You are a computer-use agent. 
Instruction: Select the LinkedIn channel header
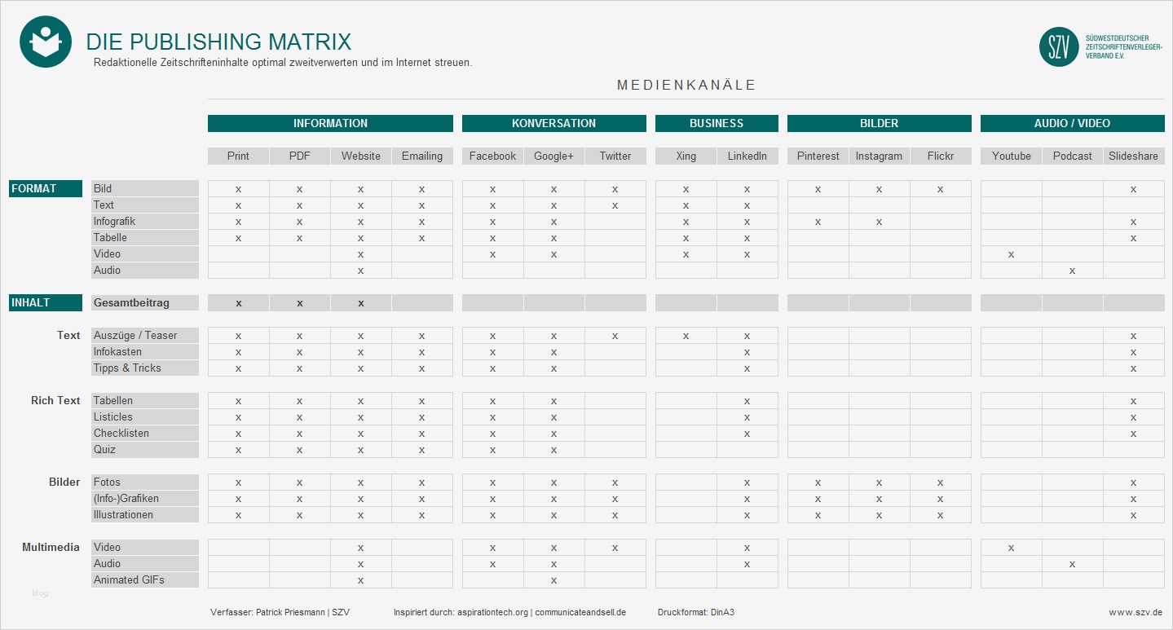[x=747, y=156]
